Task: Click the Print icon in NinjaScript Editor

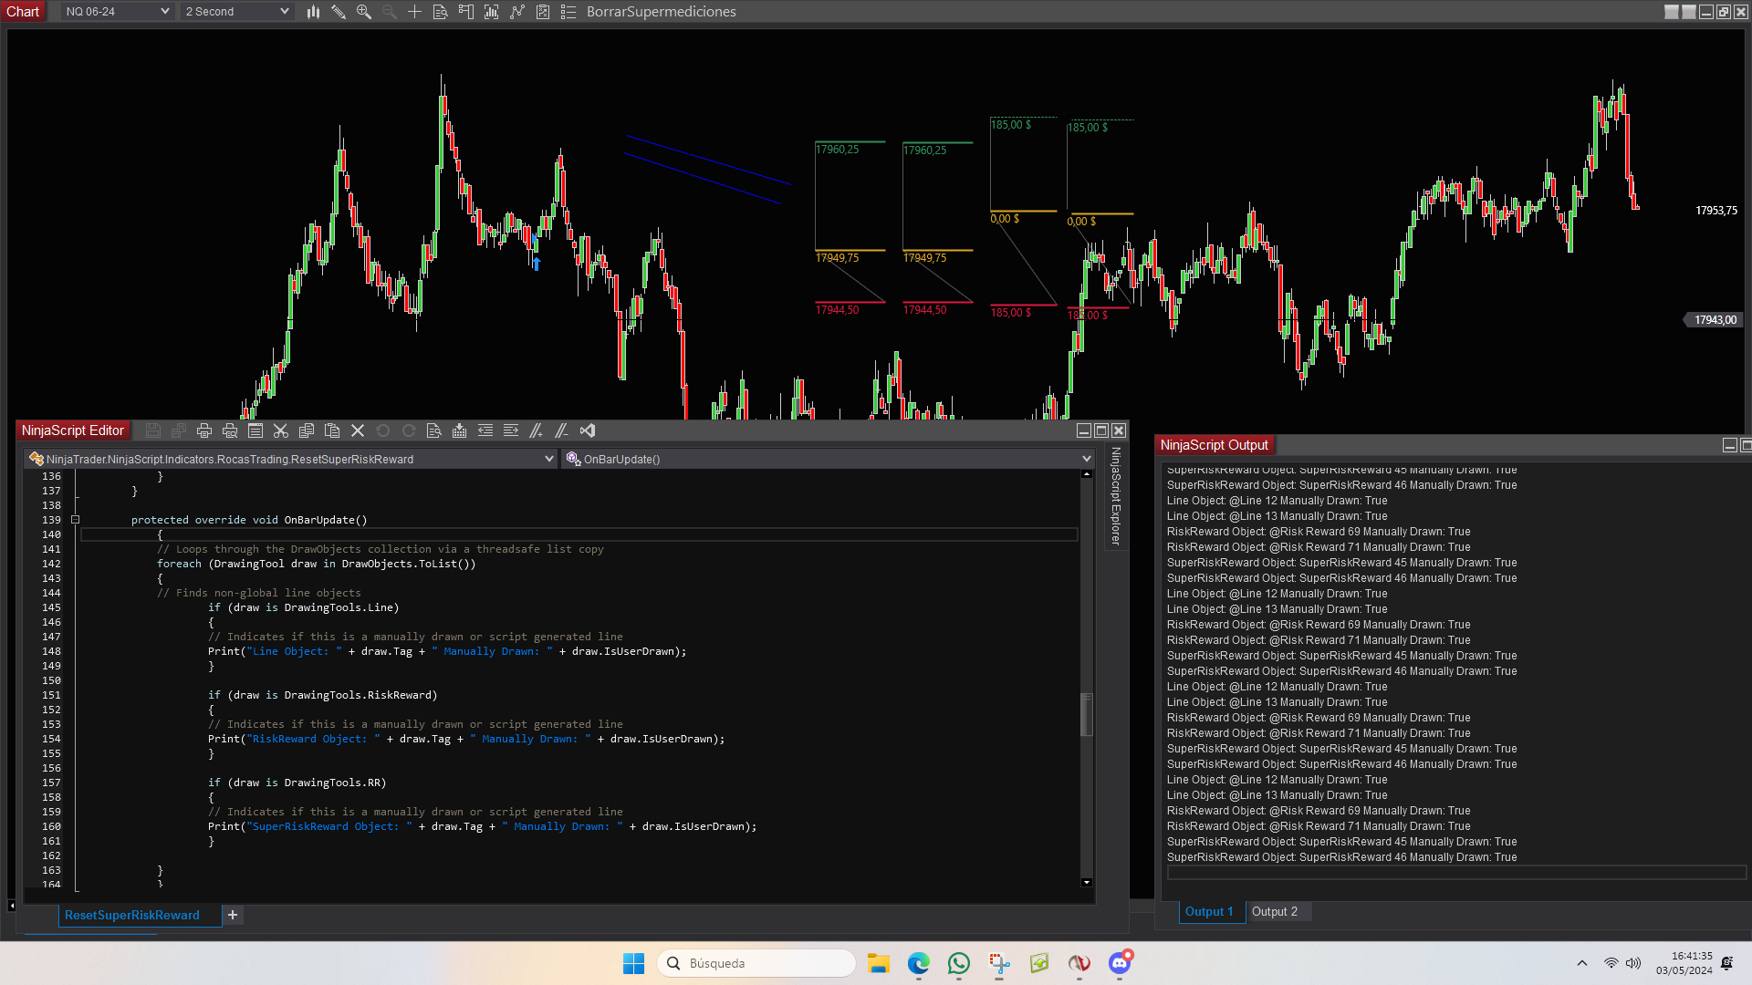Action: point(204,430)
